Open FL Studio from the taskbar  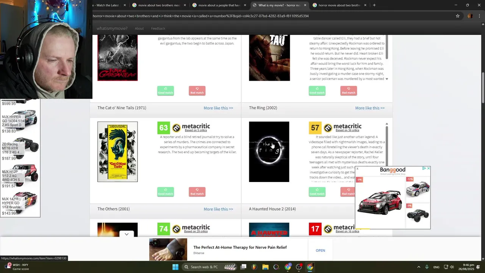(x=254, y=267)
